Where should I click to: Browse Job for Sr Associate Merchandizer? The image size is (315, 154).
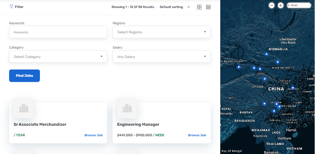[94, 135]
